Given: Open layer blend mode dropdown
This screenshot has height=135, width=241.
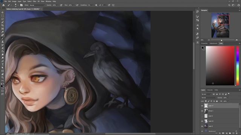Looking at the screenshot, I should 209,97.
